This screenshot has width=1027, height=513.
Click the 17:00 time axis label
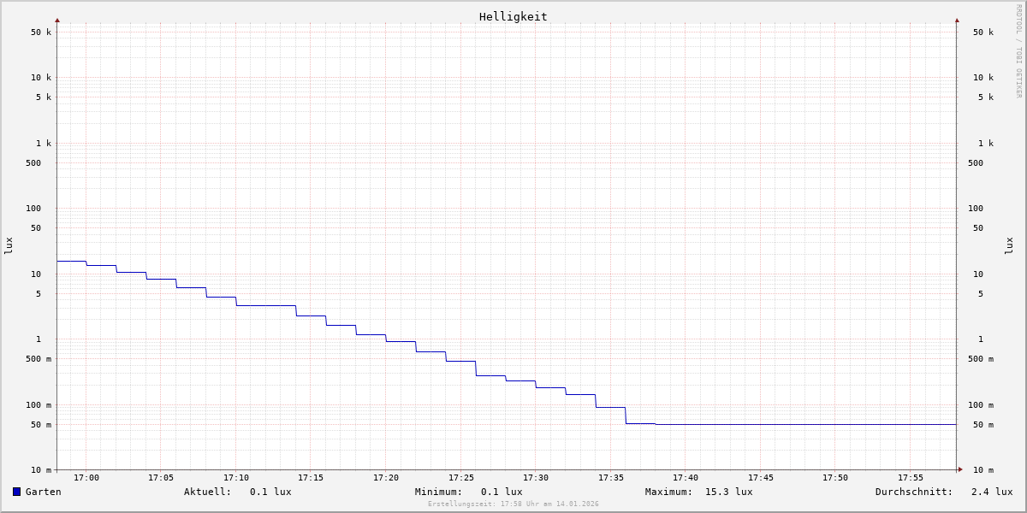(86, 478)
